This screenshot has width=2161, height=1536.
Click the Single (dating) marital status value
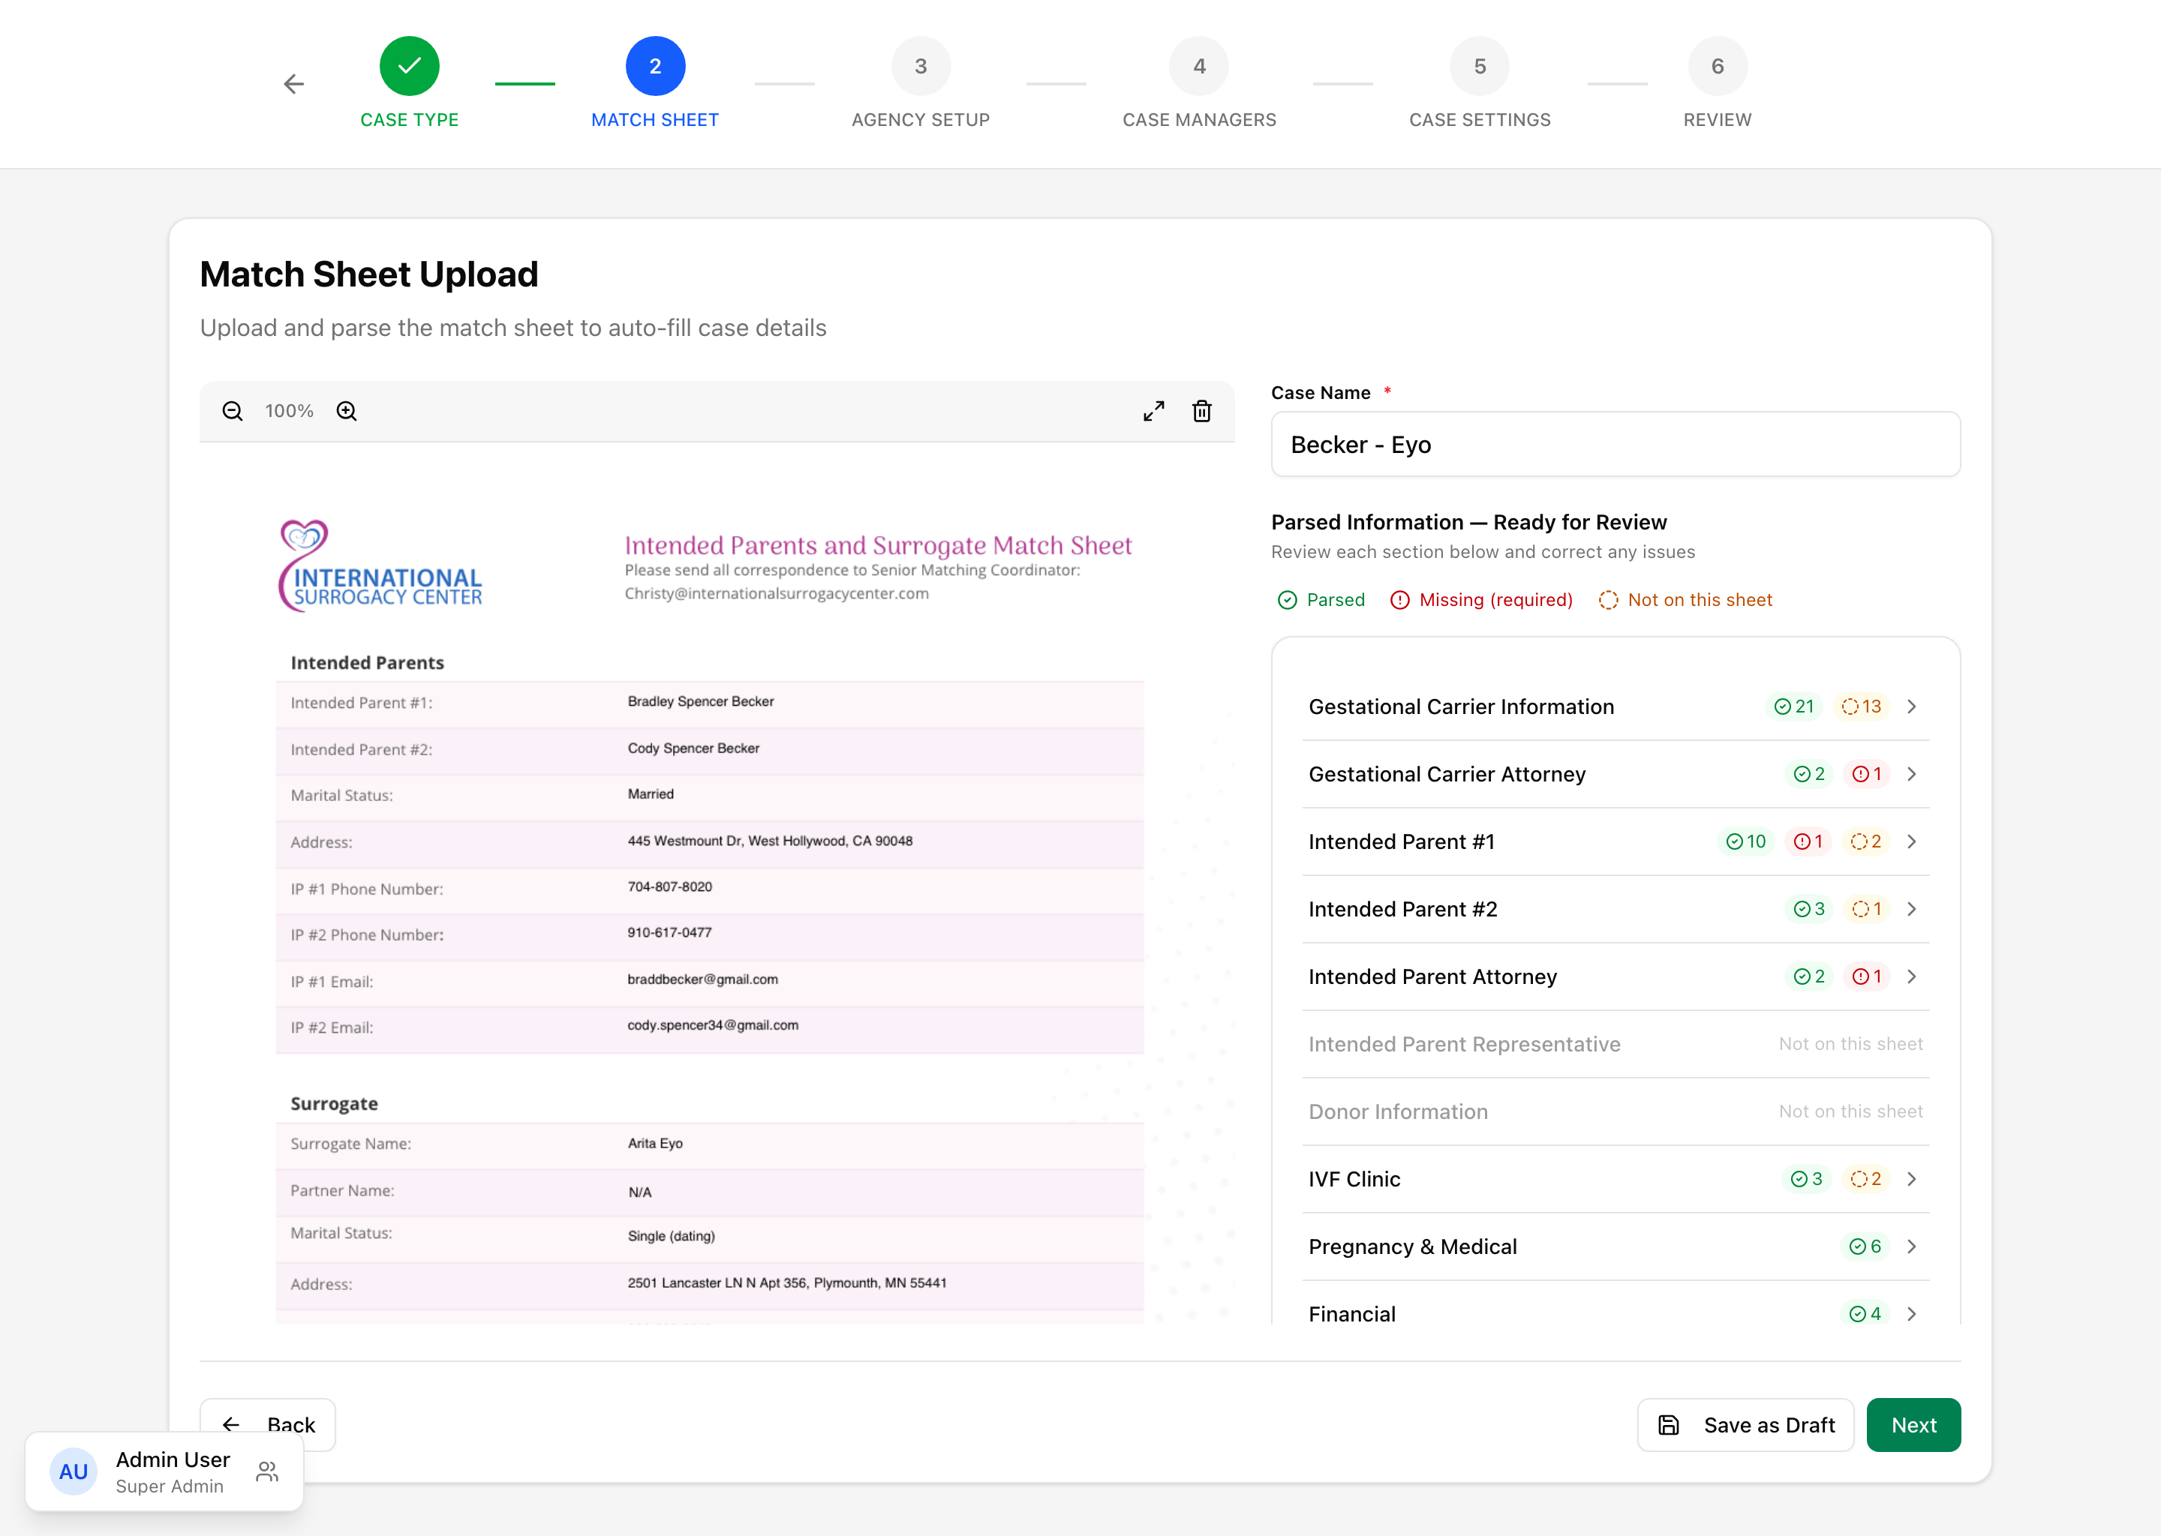[x=672, y=1236]
